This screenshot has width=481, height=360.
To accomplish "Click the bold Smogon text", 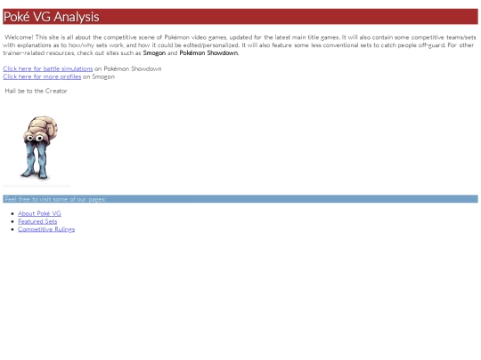I will (x=154, y=53).
